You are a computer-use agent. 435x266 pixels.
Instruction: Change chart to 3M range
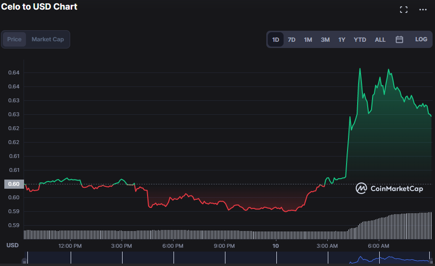click(325, 39)
